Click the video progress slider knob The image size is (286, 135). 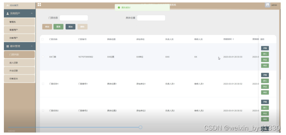point(140,127)
